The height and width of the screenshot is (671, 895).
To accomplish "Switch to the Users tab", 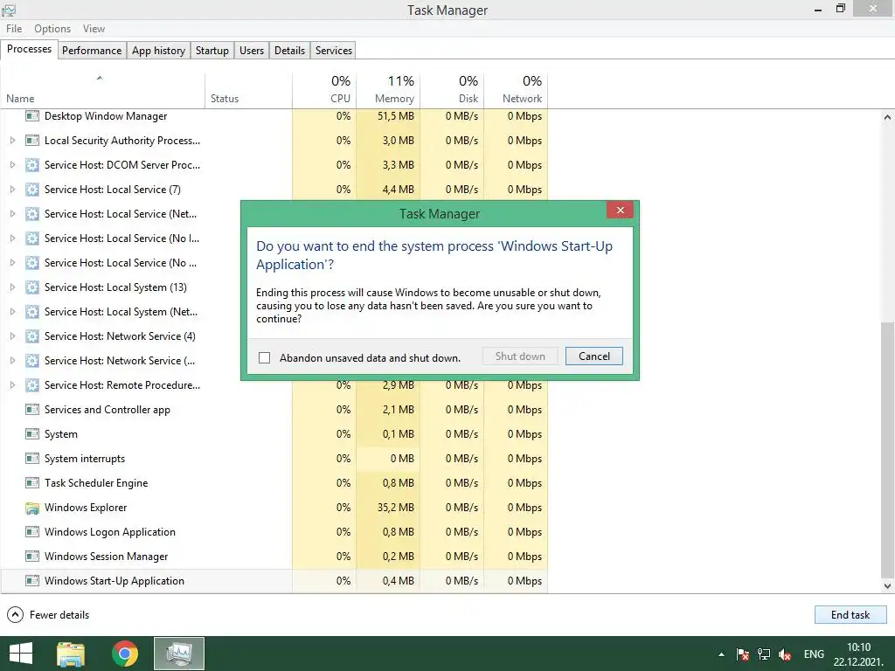I will tap(252, 50).
